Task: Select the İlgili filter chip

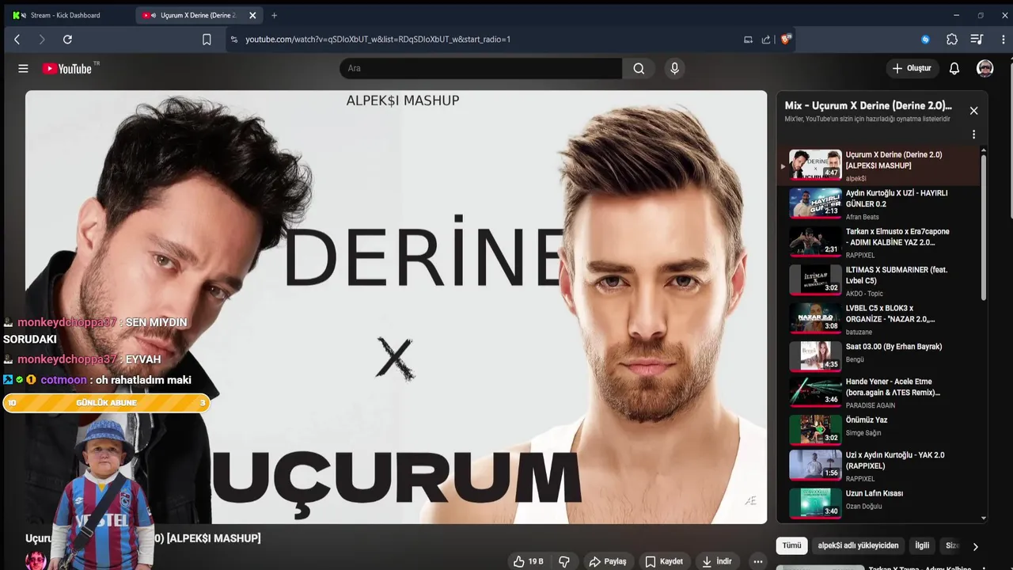Action: click(x=922, y=545)
